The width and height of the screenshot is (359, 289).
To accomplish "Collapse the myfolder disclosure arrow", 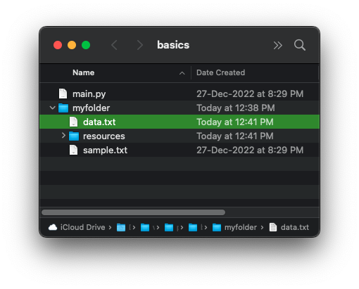I will click(52, 108).
